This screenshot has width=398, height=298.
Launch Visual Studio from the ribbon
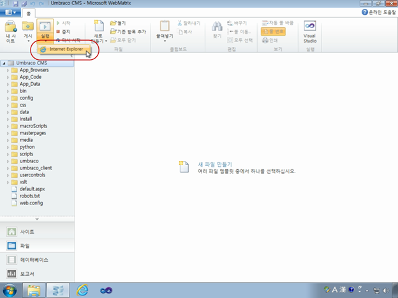[310, 31]
